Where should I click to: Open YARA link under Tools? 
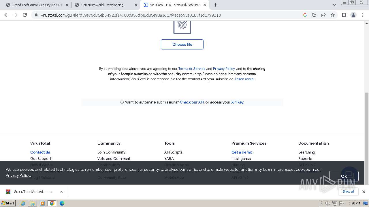click(x=169, y=158)
